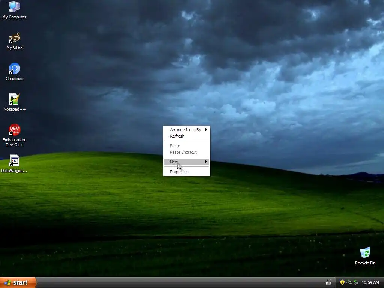Select the DataWagon desktop shortcut

click(14, 164)
